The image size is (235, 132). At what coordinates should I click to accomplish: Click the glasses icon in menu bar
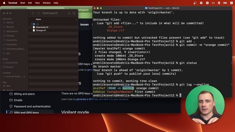point(213,3)
